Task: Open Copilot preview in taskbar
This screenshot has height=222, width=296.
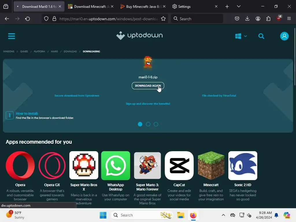Action: point(287,215)
